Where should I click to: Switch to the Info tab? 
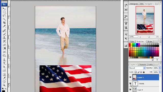pos(142,4)
